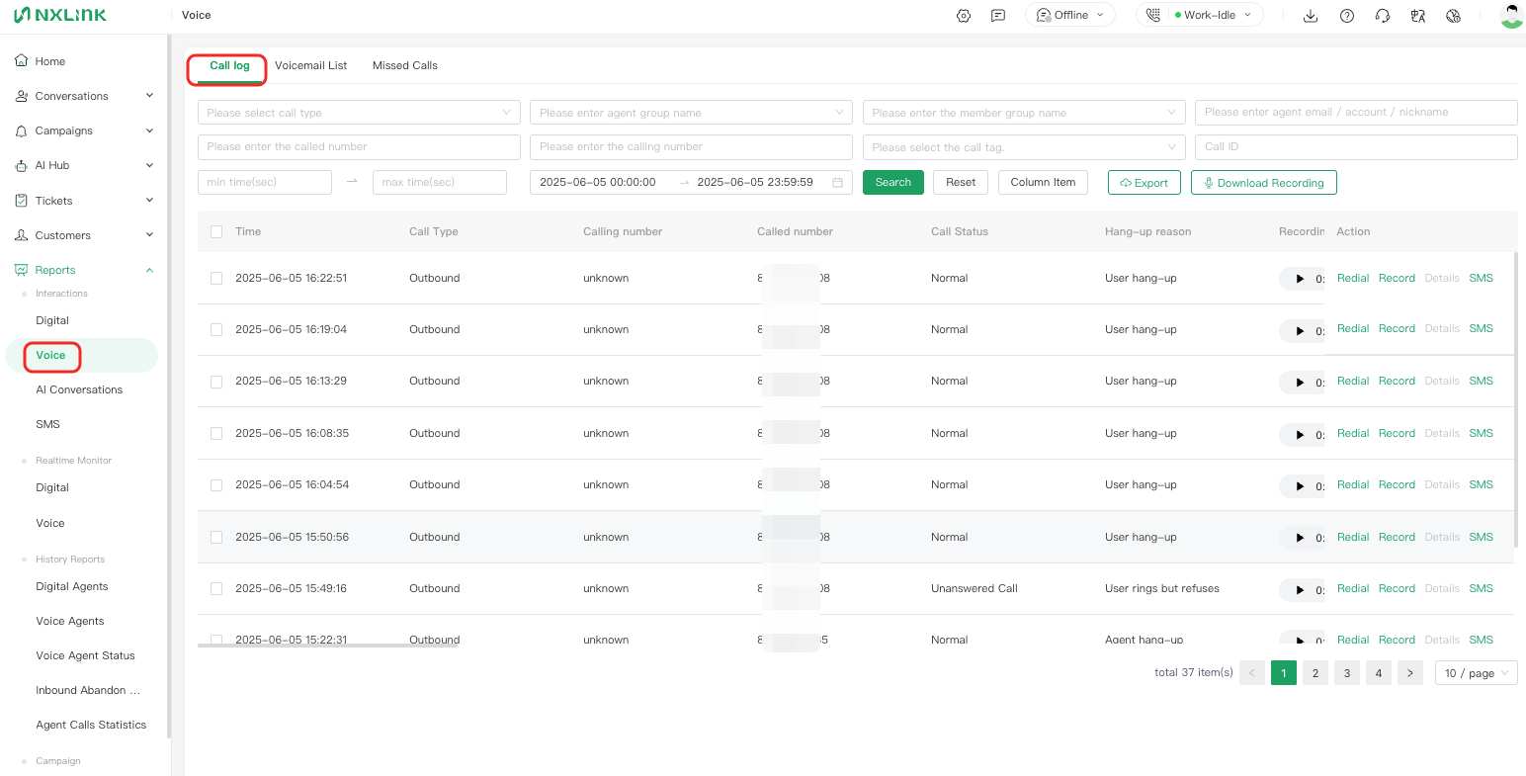Open the date range calendar icon
This screenshot has height=776, width=1526.
pos(838,183)
